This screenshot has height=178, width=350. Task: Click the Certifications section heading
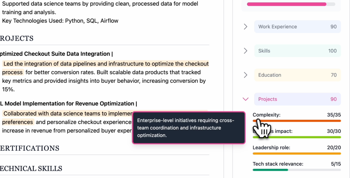click(30, 148)
